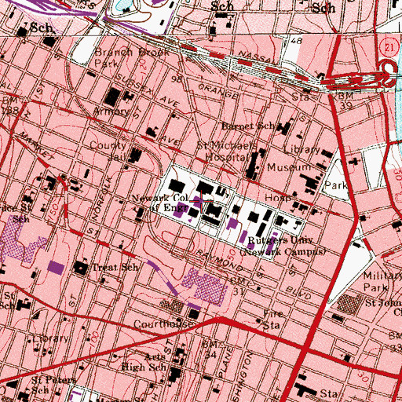Click the 'Treat Sch' label
This screenshot has height=402, width=402.
click(115, 267)
